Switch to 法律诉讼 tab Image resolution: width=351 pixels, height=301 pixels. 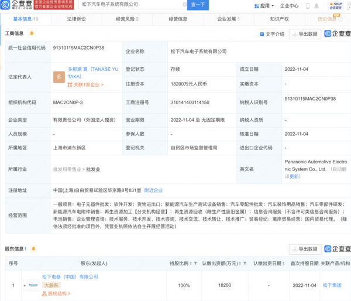pyautogui.click(x=76, y=19)
